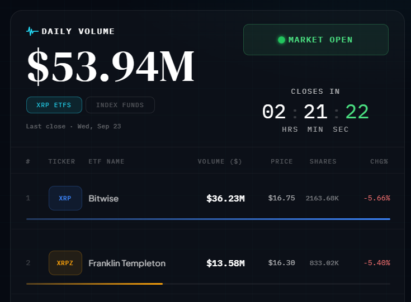This screenshot has height=302, width=411.
Task: Click the 21 minutes countdown digits
Action: coord(315,112)
